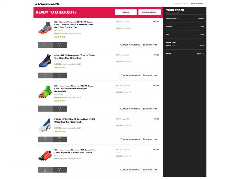Image resolution: width=238 pixels, height=179 pixels.
Task: Open the Size selector for PUMA evoTOUCH Pro
Action: (x=45, y=139)
